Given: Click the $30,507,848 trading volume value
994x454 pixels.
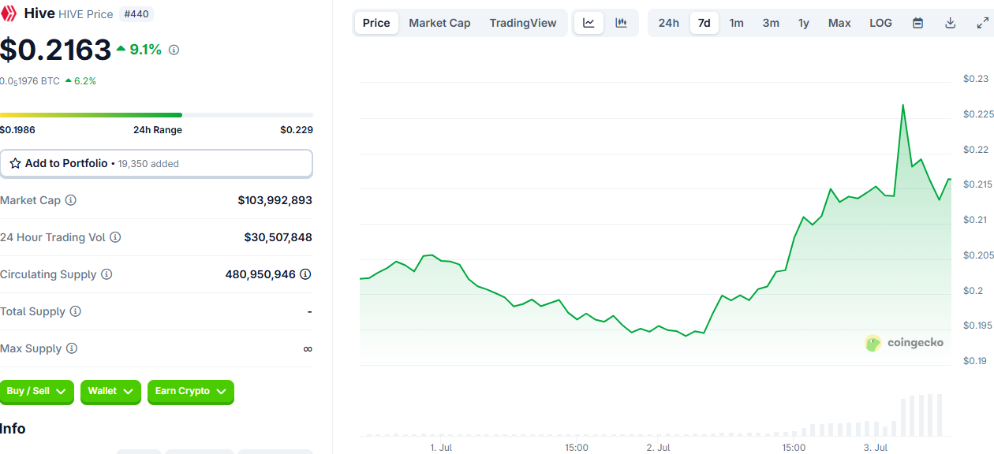Looking at the screenshot, I should tap(278, 237).
